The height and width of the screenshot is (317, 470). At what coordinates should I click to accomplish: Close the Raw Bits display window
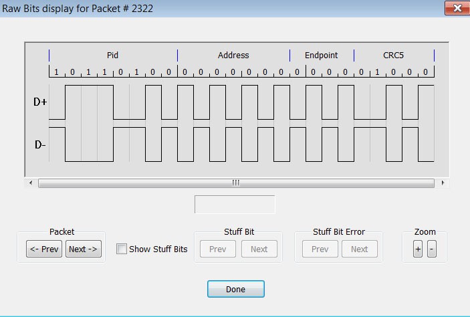(x=457, y=8)
